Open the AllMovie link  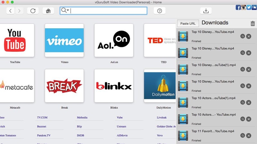(x=122, y=135)
